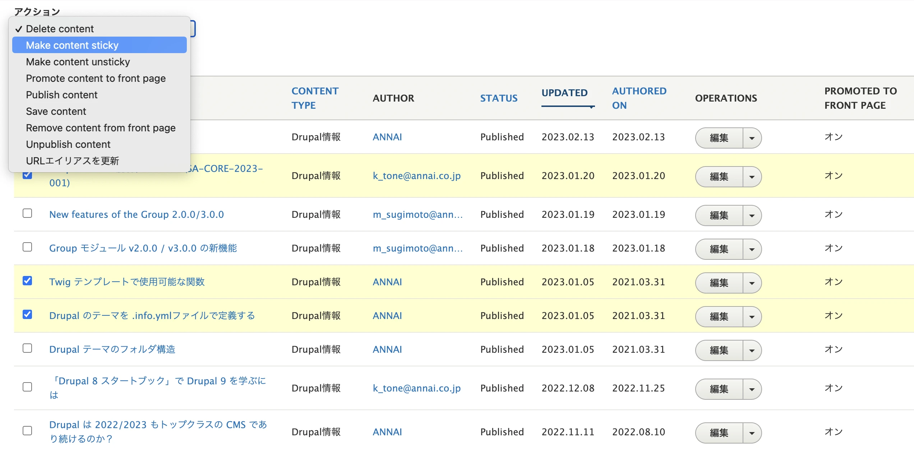Sort by the UPDATED column header
The width and height of the screenshot is (914, 450).
tap(564, 93)
